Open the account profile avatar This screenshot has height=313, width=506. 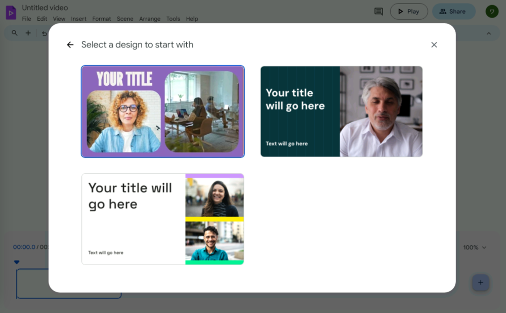[492, 12]
